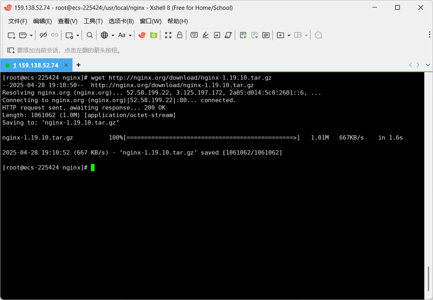Click the green terminal cursor prompt
The width and height of the screenshot is (433, 300).
pyautogui.click(x=93, y=168)
